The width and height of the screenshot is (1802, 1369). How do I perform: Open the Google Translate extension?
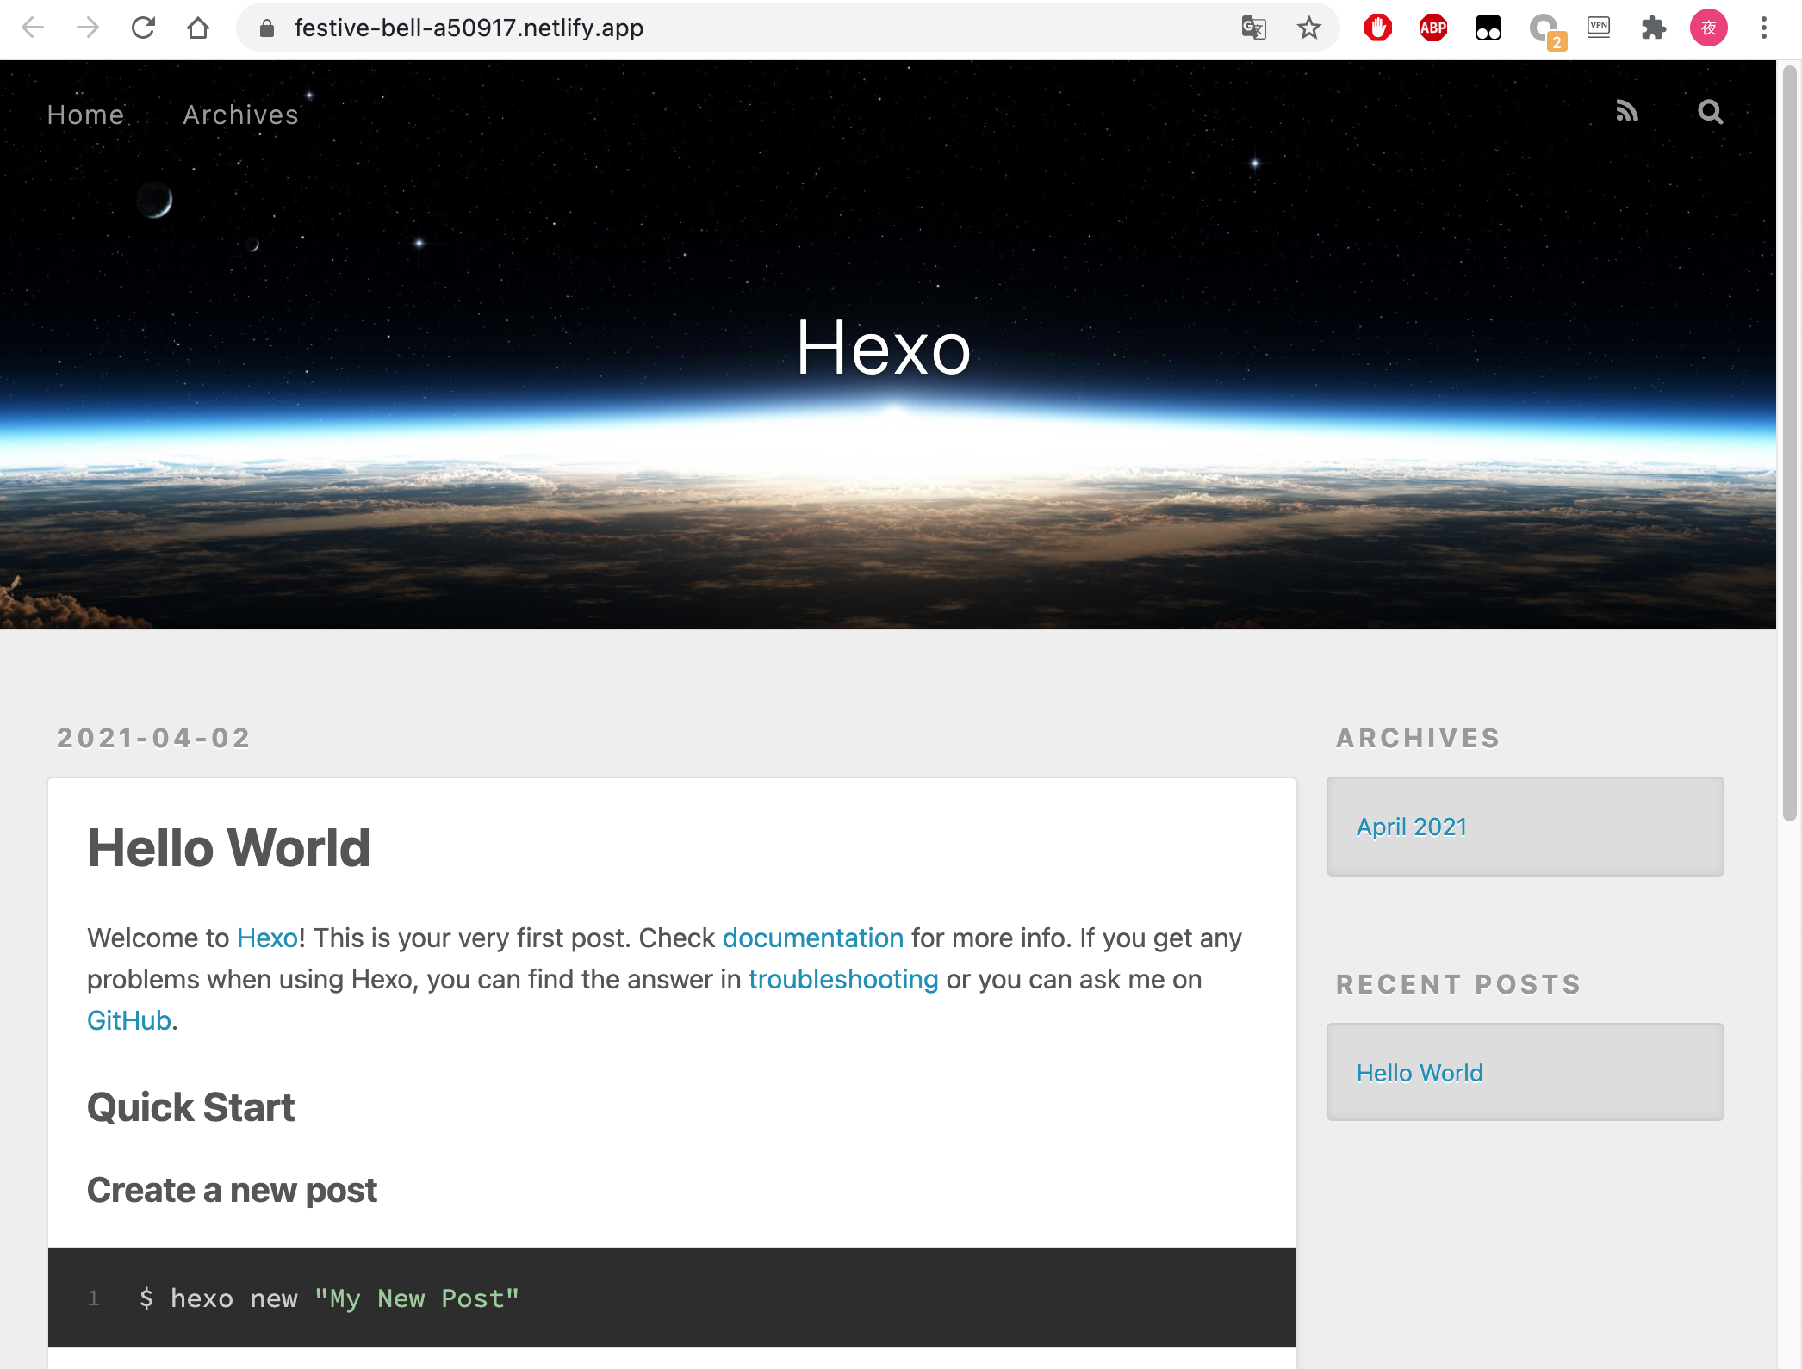click(1253, 28)
